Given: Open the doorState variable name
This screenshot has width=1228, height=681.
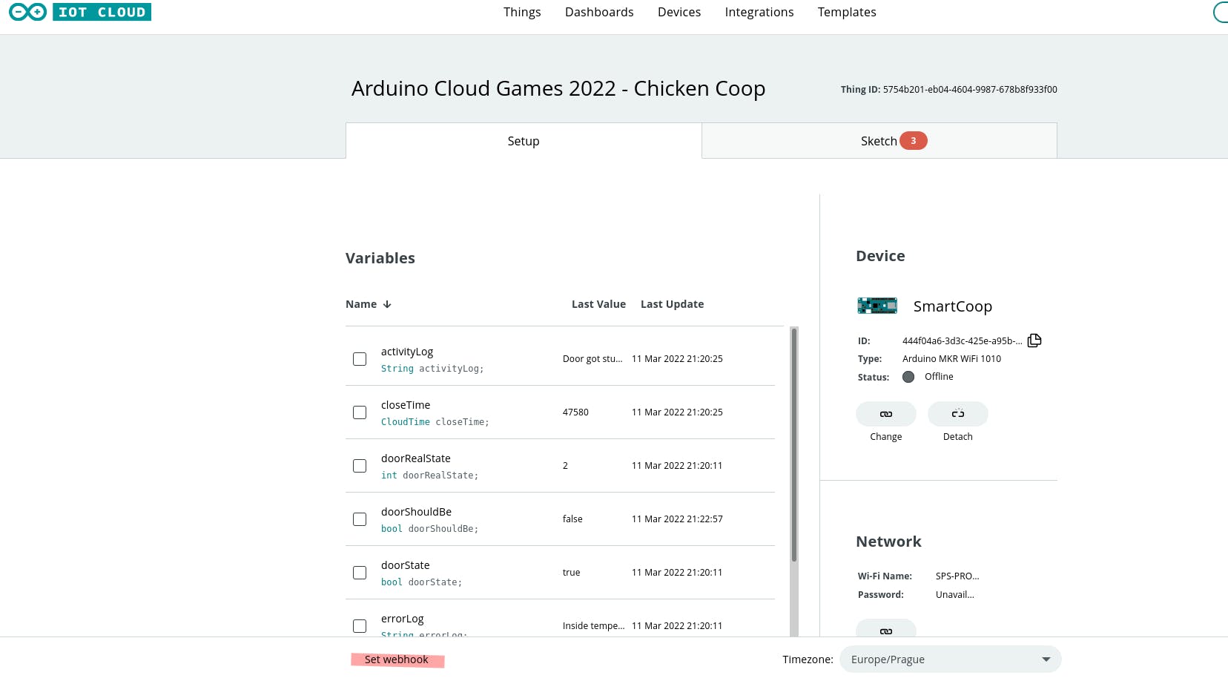Looking at the screenshot, I should [x=406, y=565].
